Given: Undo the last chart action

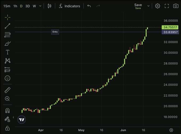Looking at the screenshot, I should coord(89,6).
